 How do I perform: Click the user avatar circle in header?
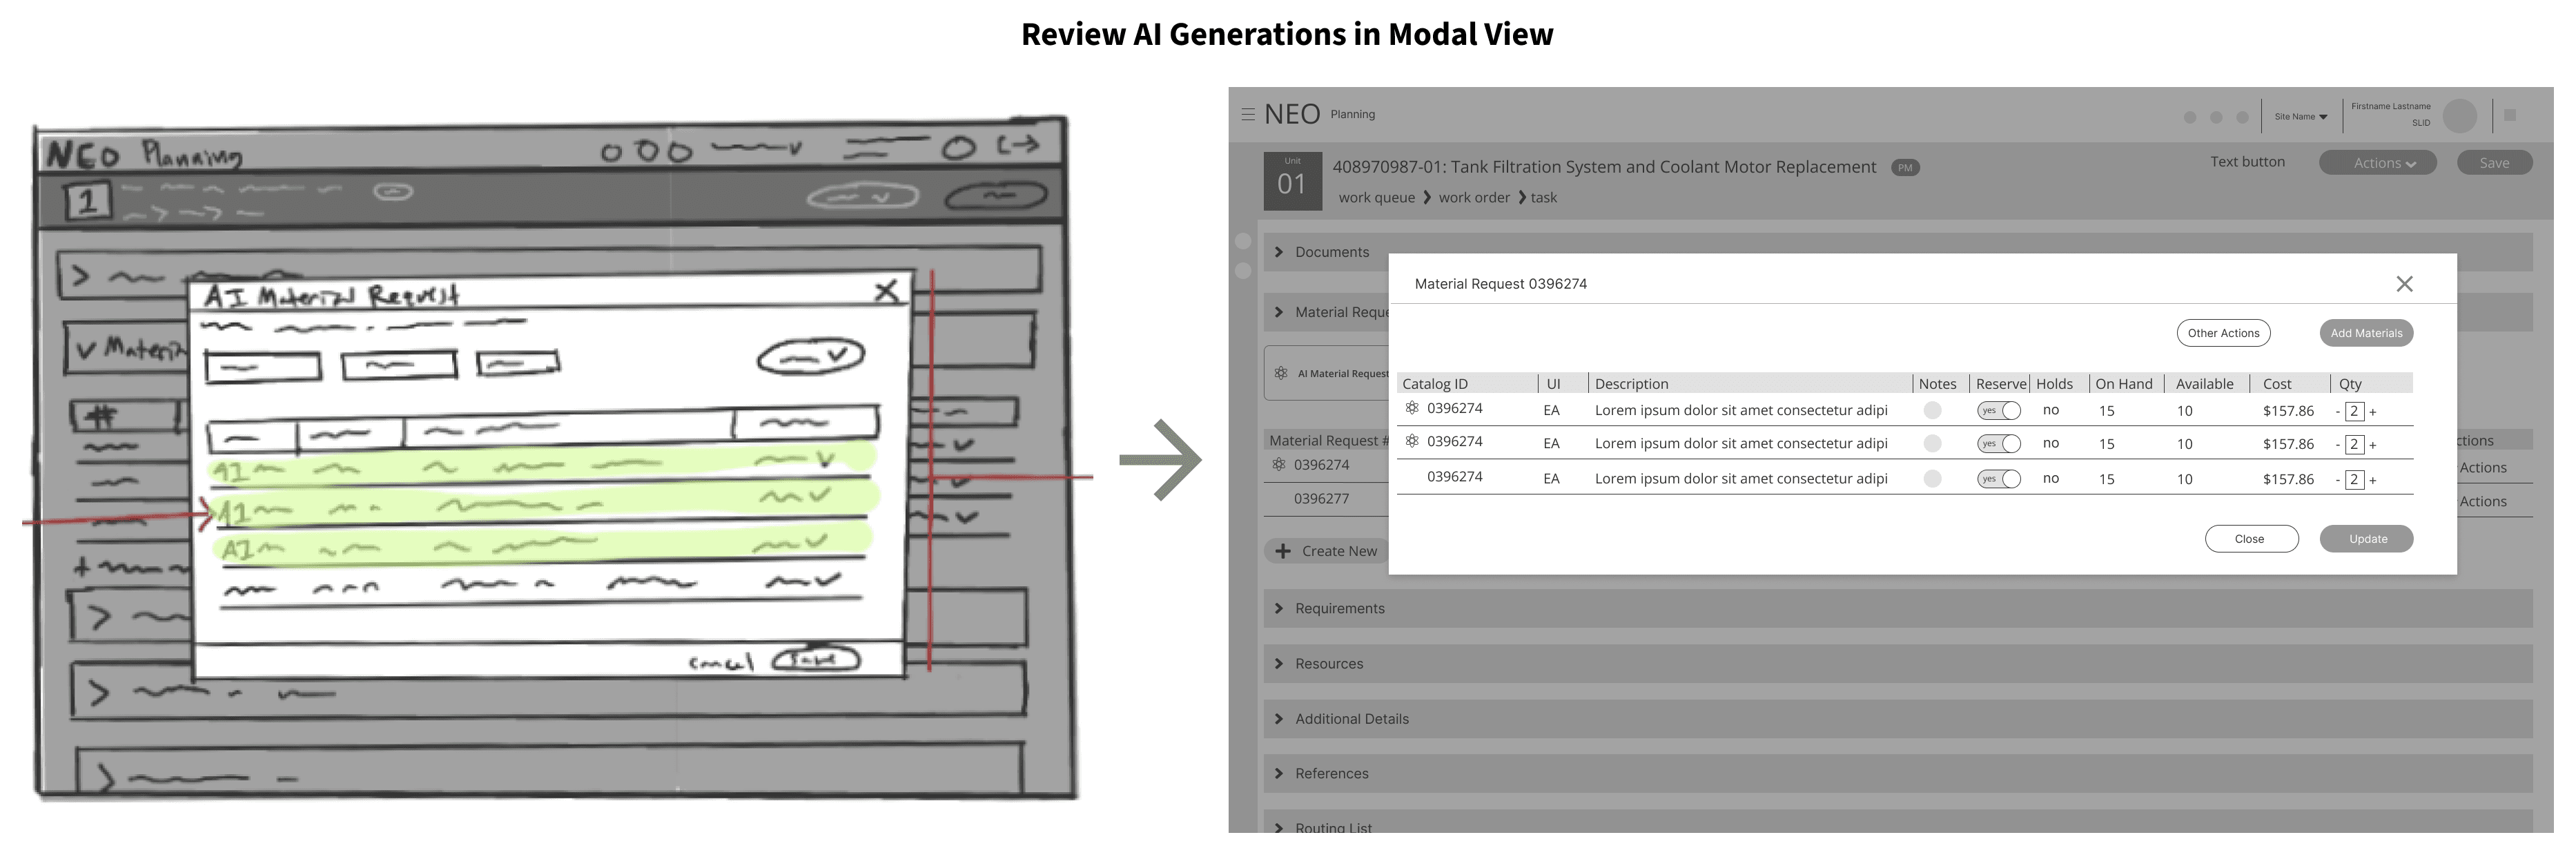coord(2459,116)
